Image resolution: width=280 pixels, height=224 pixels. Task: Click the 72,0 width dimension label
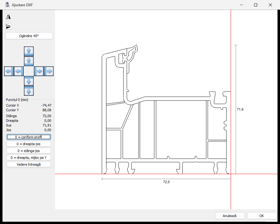pos(166,182)
